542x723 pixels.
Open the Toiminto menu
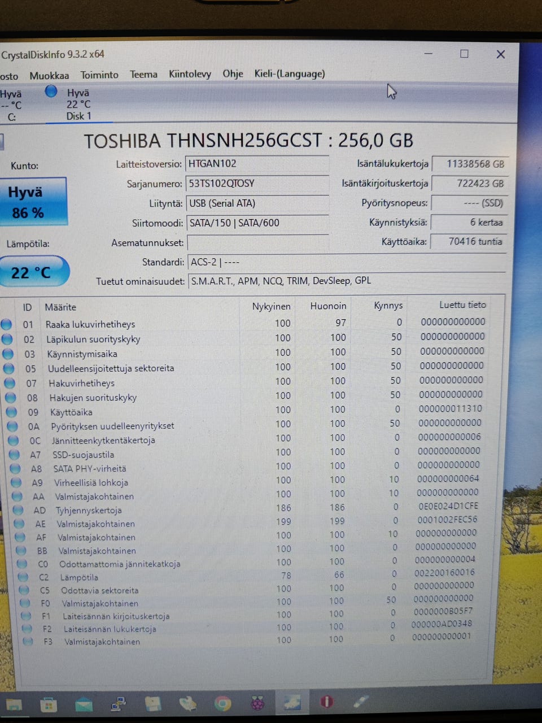click(99, 75)
